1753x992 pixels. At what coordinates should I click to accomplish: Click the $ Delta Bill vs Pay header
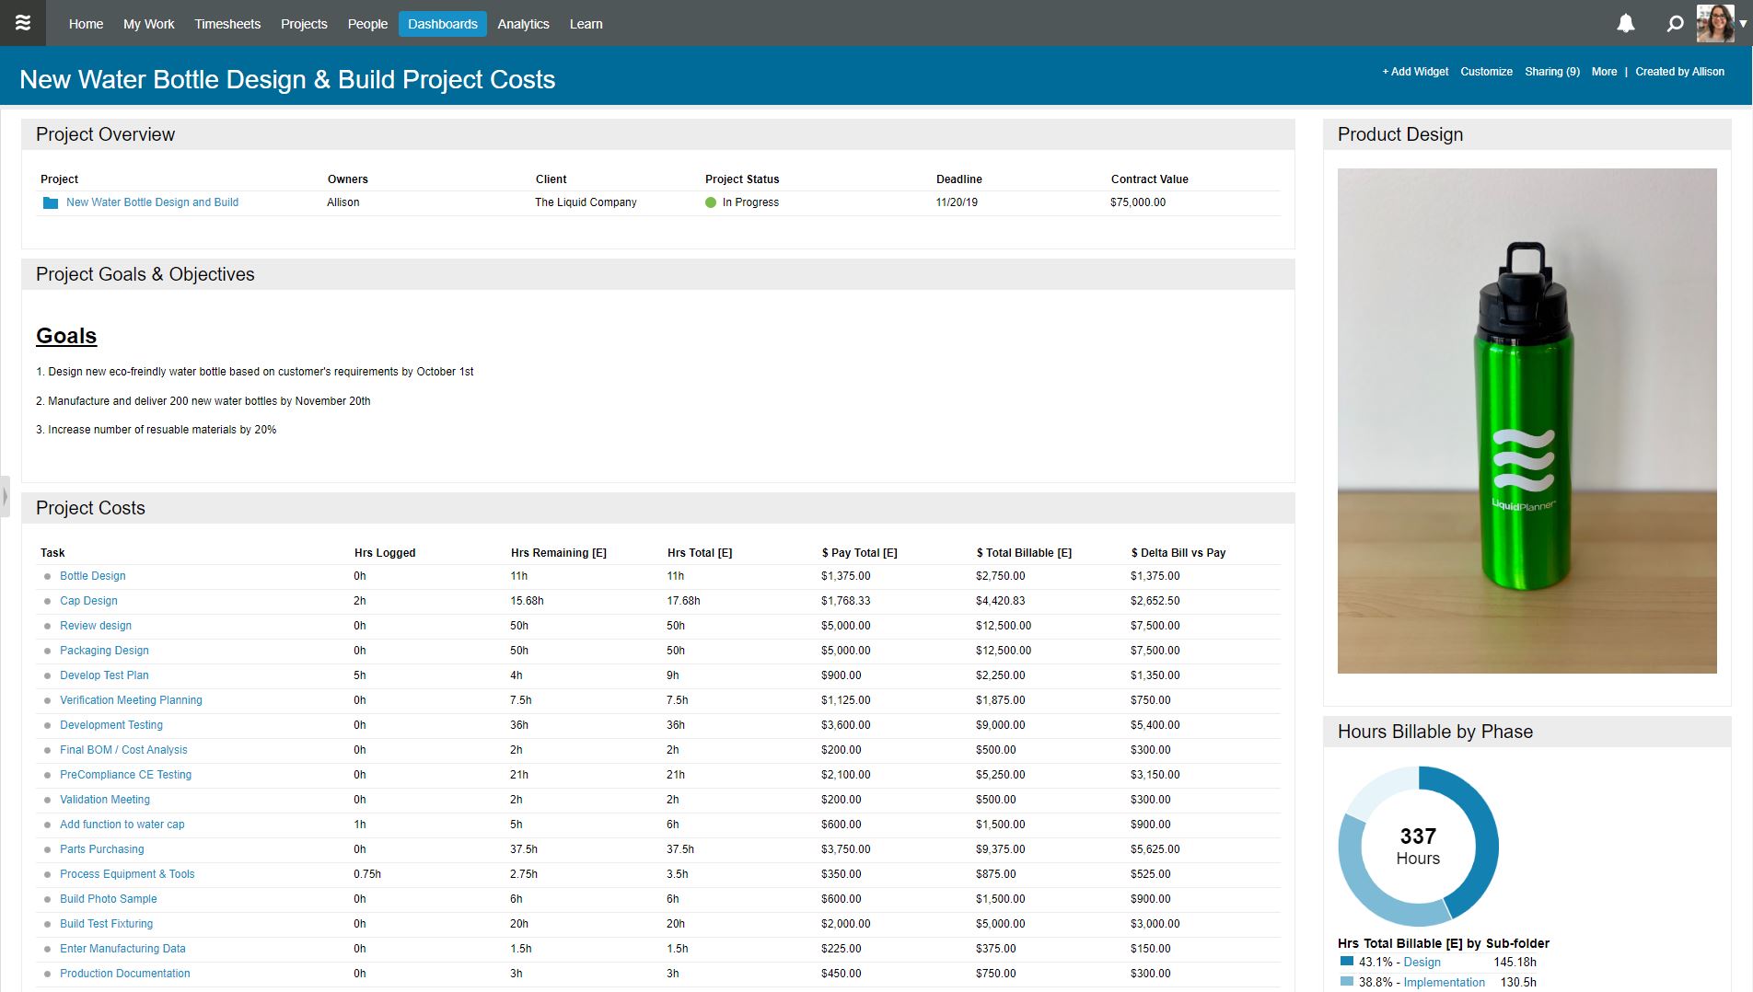[x=1178, y=553]
